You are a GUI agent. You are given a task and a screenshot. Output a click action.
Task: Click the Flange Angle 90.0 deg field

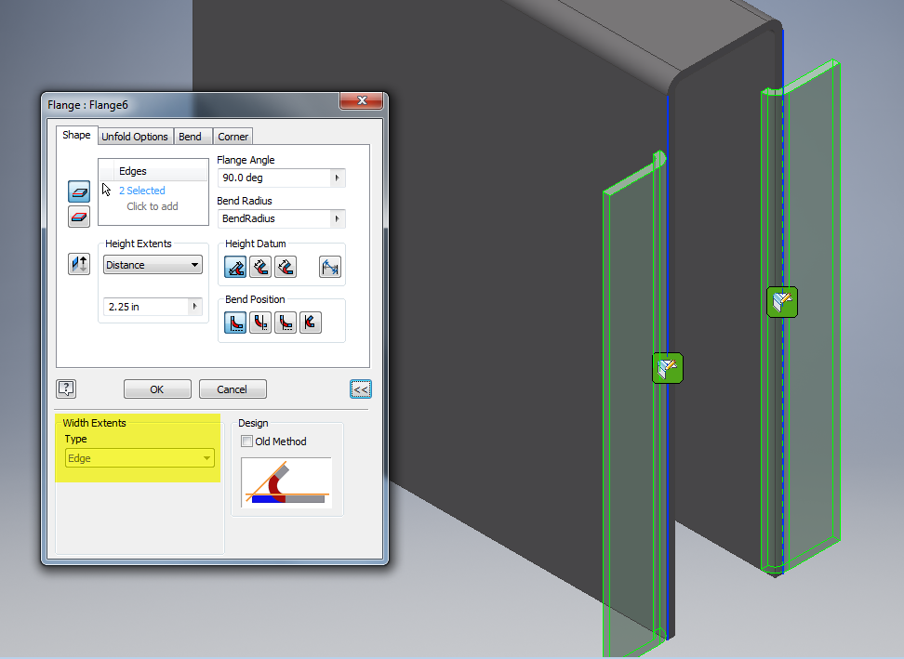[274, 178]
